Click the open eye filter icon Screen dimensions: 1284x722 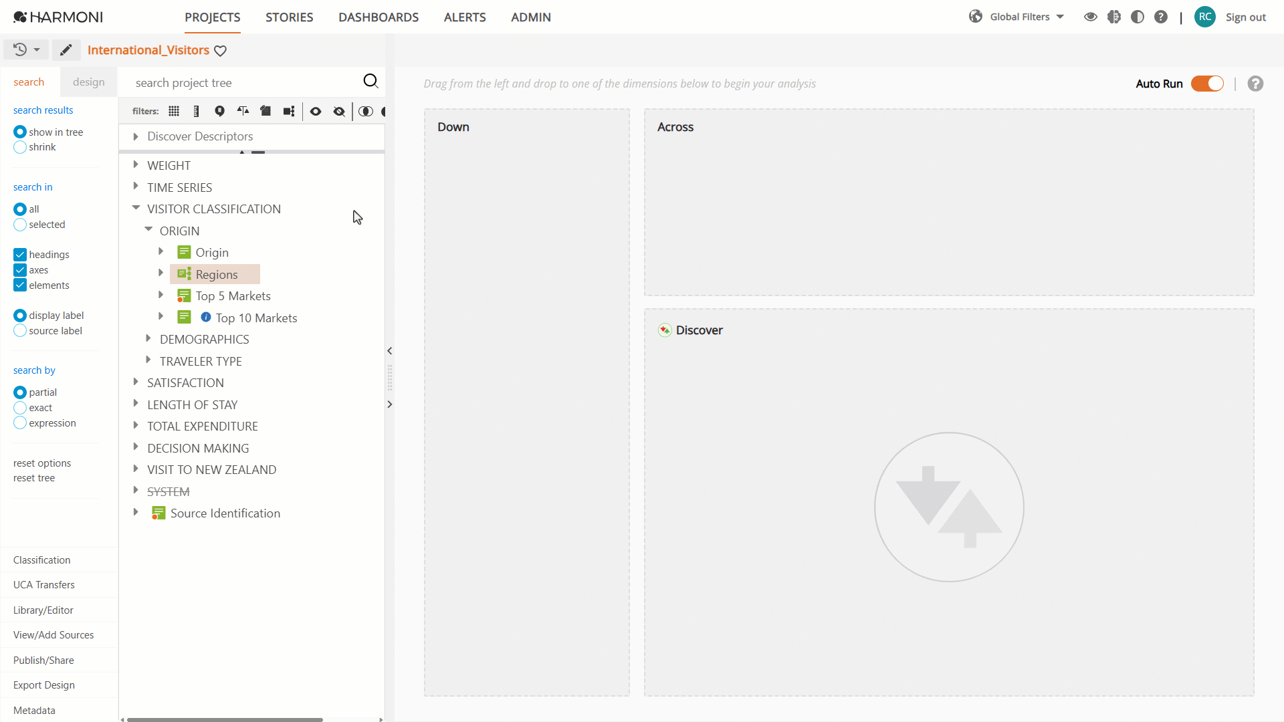click(316, 112)
